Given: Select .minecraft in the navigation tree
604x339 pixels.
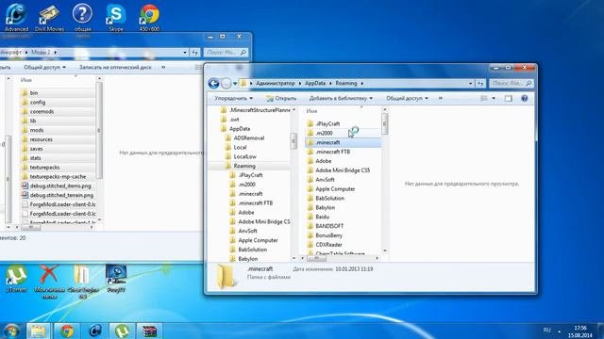Looking at the screenshot, I should click(x=250, y=194).
